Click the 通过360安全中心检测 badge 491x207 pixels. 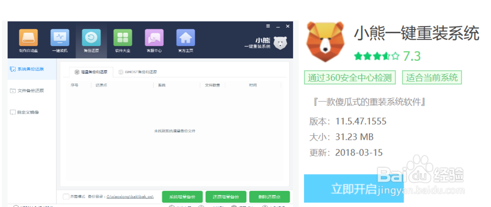350,78
